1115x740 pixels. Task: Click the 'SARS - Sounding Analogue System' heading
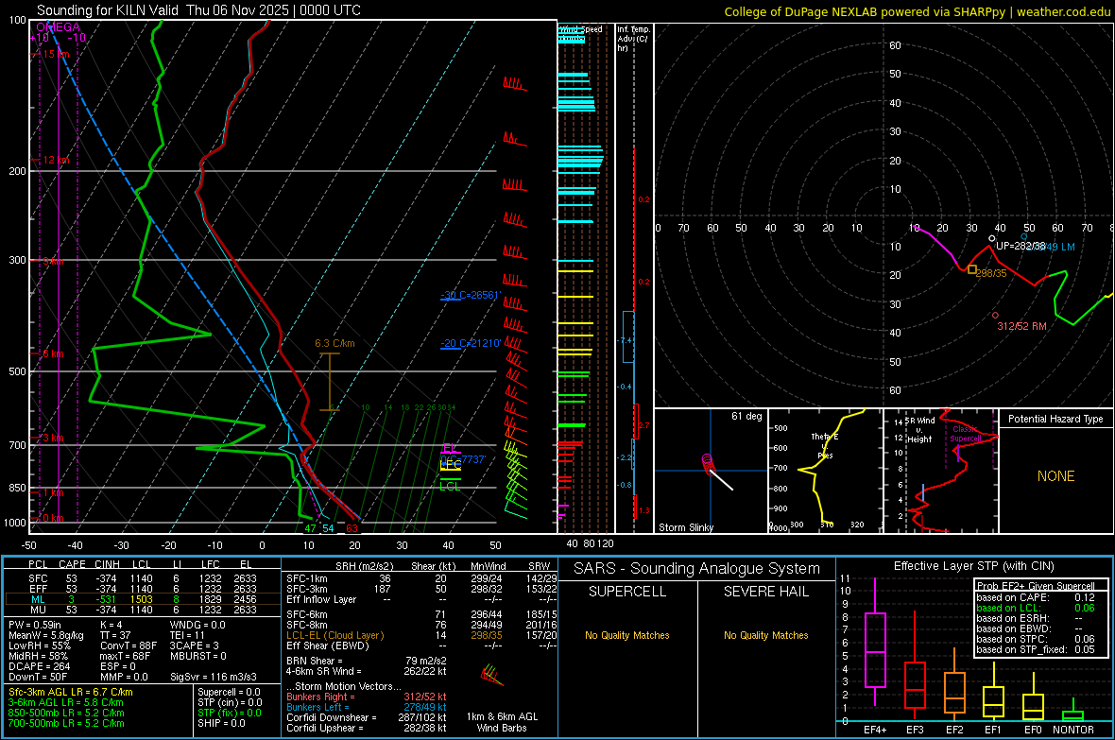(x=697, y=569)
